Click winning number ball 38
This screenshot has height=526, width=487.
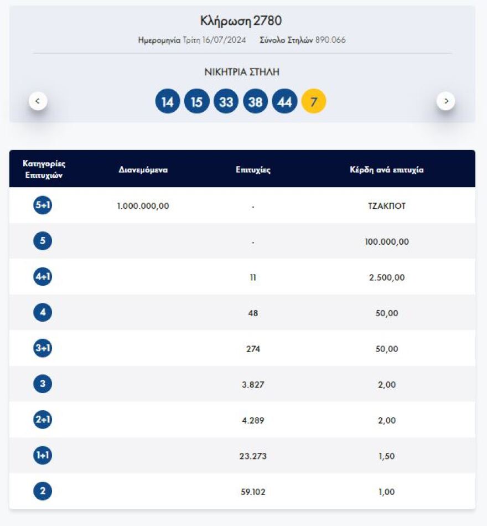pos(255,102)
